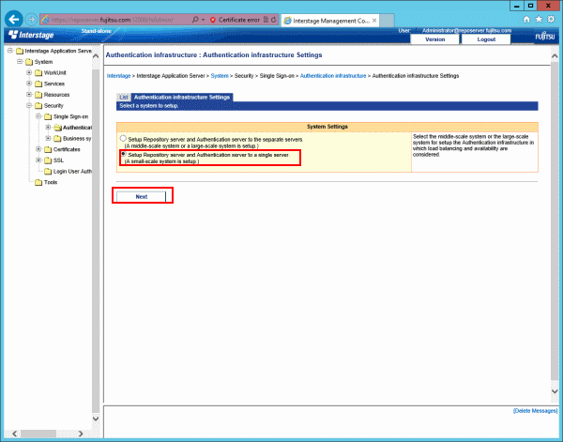Open Authentication infrastructure breadcrumb link

point(333,76)
